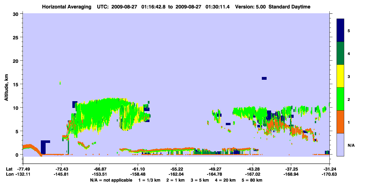Click longitude value -170.63
The width and height of the screenshot is (366, 188).
click(329, 174)
